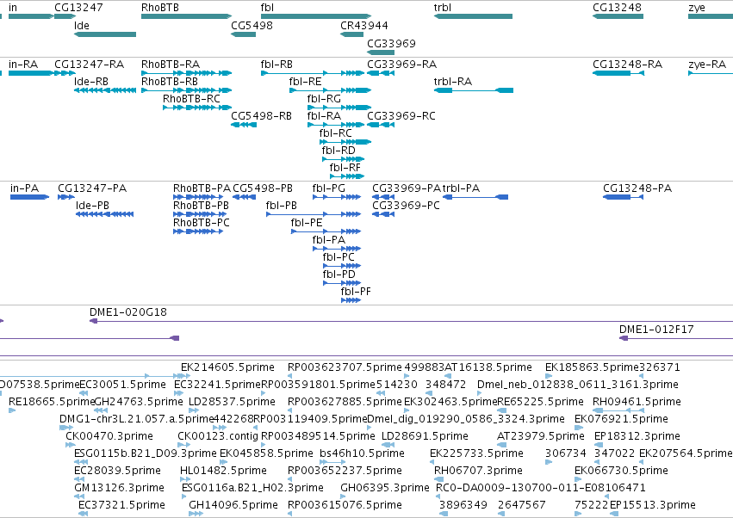Select the fbl-RB transcript label
Viewport: 733px width, 518px height.
point(276,64)
